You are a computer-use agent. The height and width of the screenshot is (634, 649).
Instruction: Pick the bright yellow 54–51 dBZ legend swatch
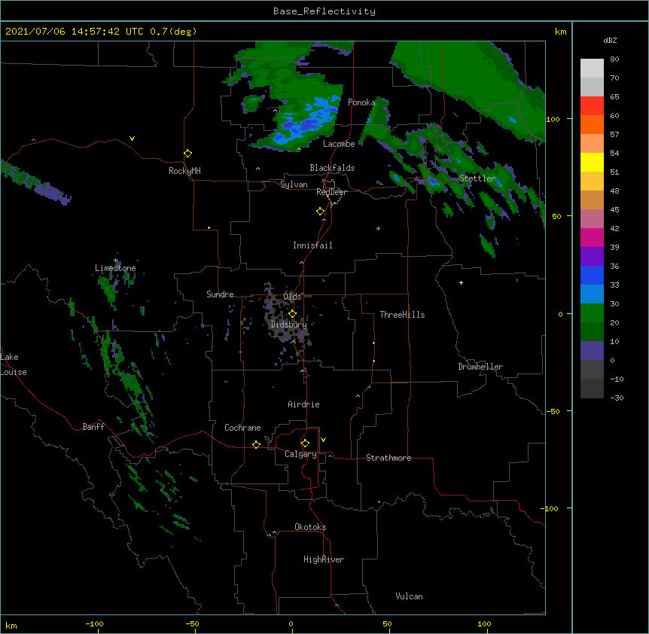(x=592, y=162)
